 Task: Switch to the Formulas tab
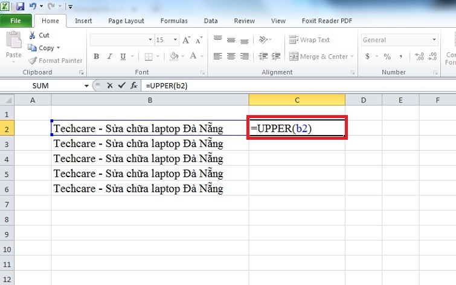(173, 20)
